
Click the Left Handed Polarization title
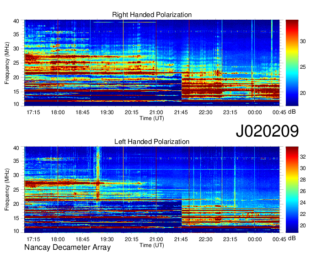[x=152, y=142]
